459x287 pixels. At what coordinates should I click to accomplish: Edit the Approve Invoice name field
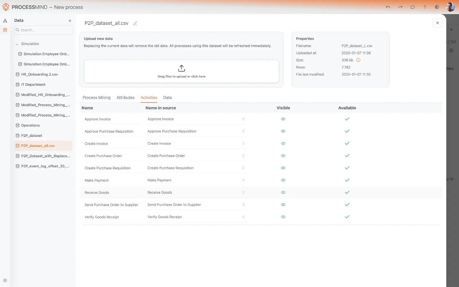(x=112, y=119)
